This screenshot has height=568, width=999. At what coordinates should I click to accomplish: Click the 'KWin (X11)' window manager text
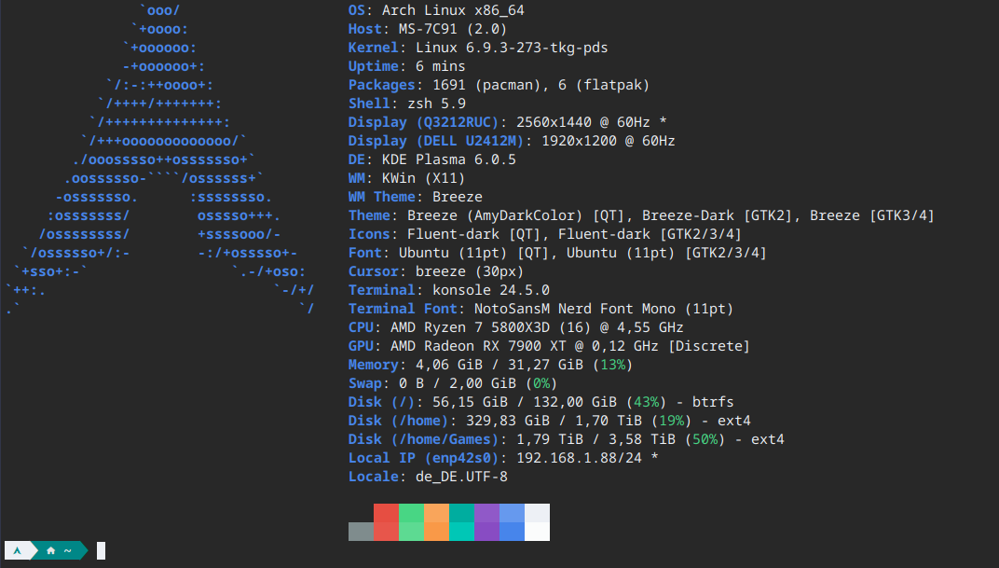point(424,178)
